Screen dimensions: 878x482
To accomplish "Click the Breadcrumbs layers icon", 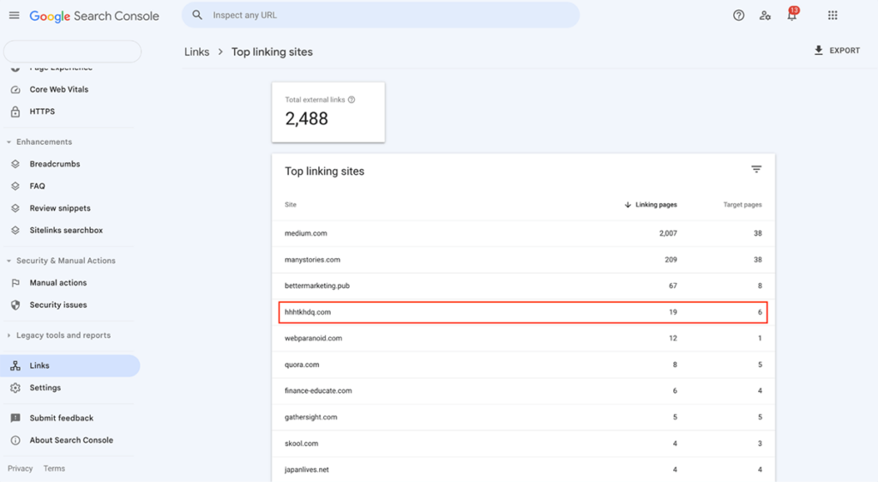I will (15, 164).
